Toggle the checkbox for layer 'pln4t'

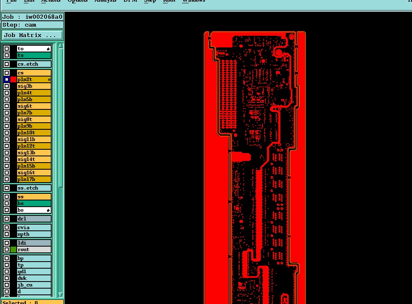click(x=7, y=93)
